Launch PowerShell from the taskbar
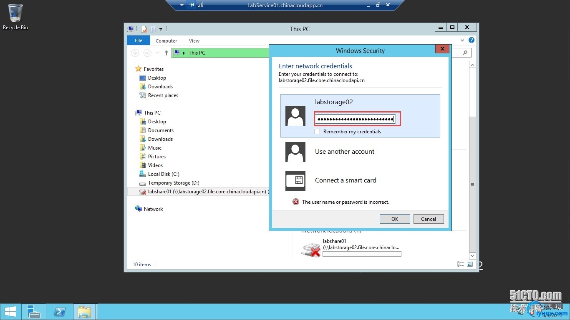 (59, 312)
